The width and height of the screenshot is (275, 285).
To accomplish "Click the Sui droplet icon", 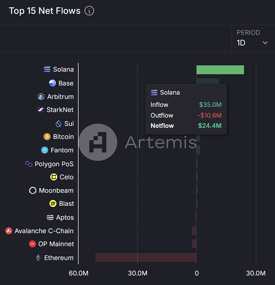I will click(x=58, y=123).
